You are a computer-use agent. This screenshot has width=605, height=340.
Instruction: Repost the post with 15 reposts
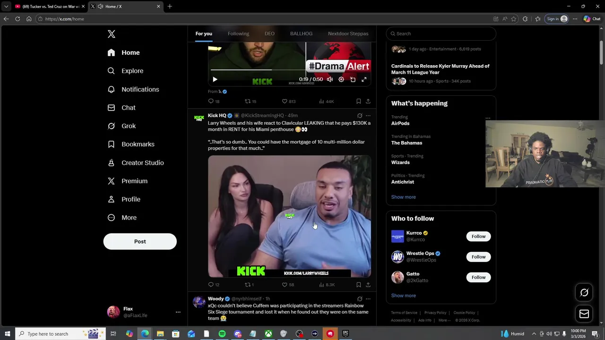coord(250,101)
